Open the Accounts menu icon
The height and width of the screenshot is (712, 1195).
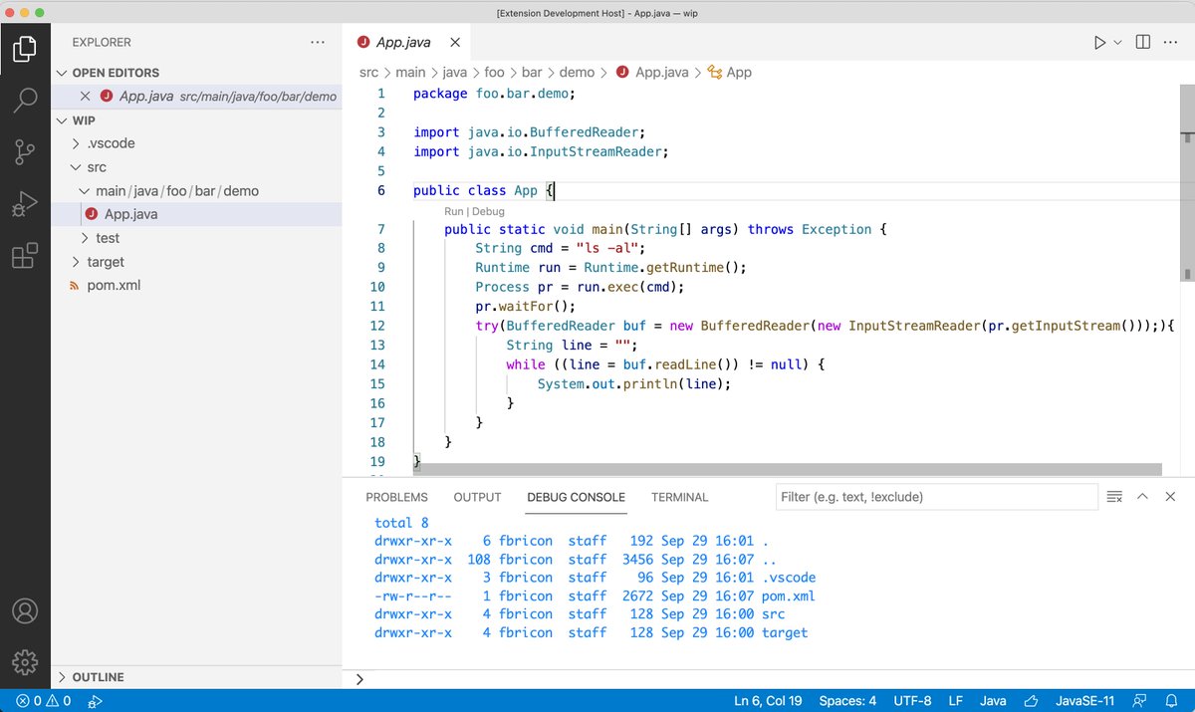[x=25, y=610]
